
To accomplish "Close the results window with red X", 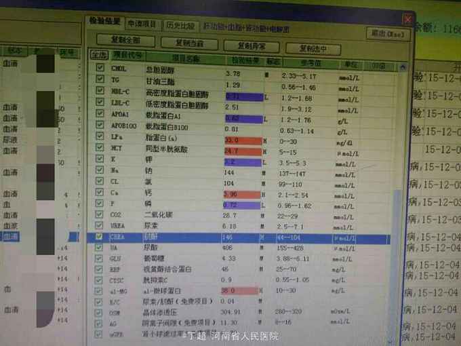I will 407,19.
